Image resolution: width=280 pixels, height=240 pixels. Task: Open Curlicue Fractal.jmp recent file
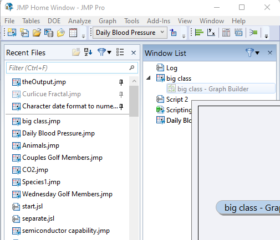(52, 94)
